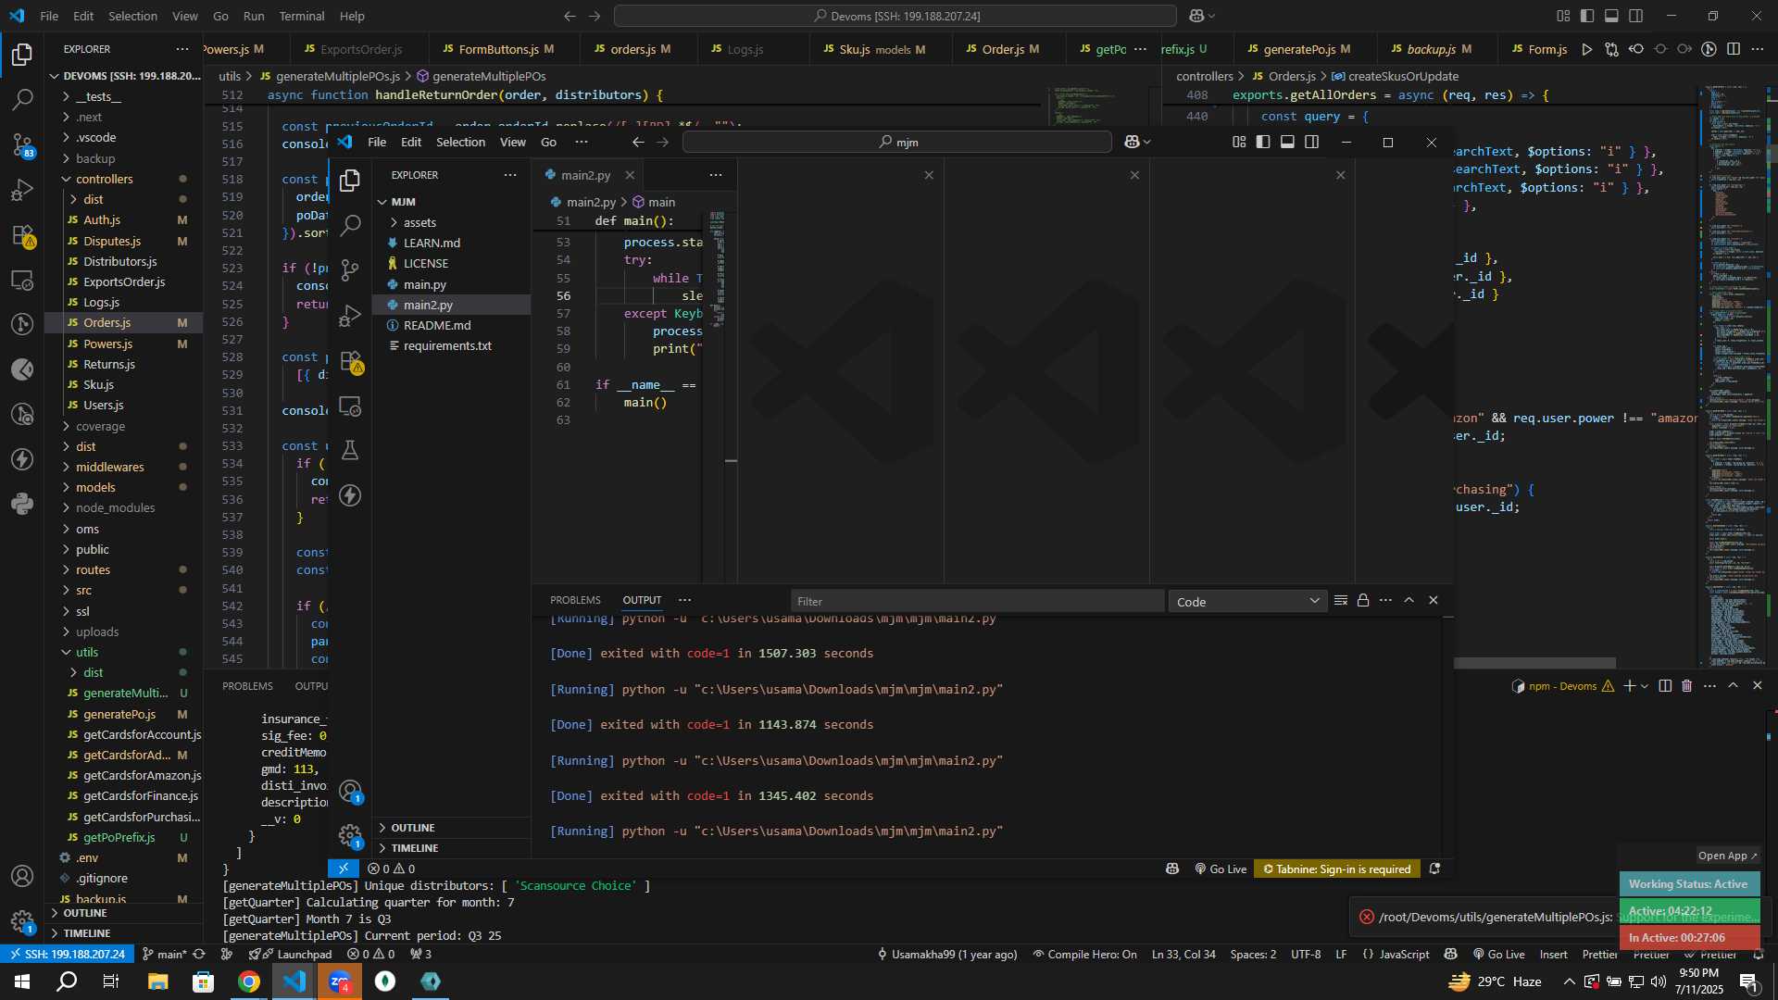The image size is (1778, 1000).
Task: Expand middlewares folder in Devoms explorer
Action: 124,467
